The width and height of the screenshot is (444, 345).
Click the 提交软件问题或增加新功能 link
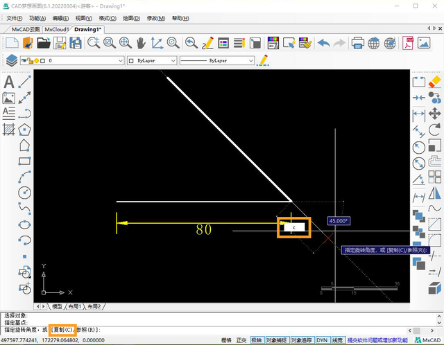click(377, 340)
